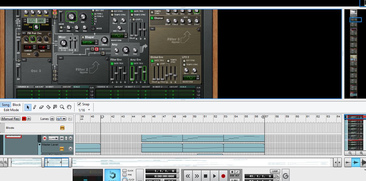366x181 pixels.
Task: Collapse the Master Level lane triangle
Action: click(39, 145)
